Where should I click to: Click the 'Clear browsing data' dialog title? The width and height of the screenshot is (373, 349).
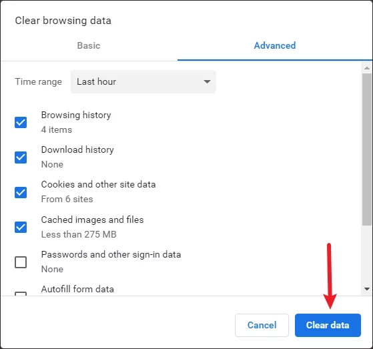pos(63,21)
